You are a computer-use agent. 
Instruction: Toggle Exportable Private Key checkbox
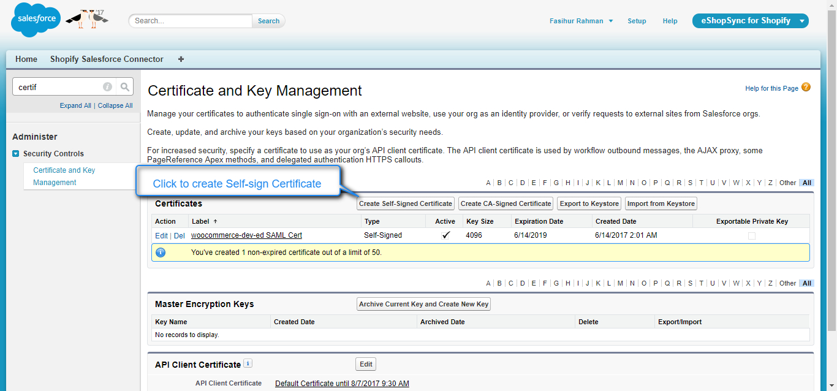752,235
